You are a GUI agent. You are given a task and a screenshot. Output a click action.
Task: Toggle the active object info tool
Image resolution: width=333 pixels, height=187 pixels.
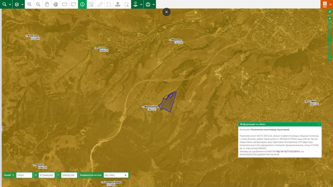tap(82, 4)
